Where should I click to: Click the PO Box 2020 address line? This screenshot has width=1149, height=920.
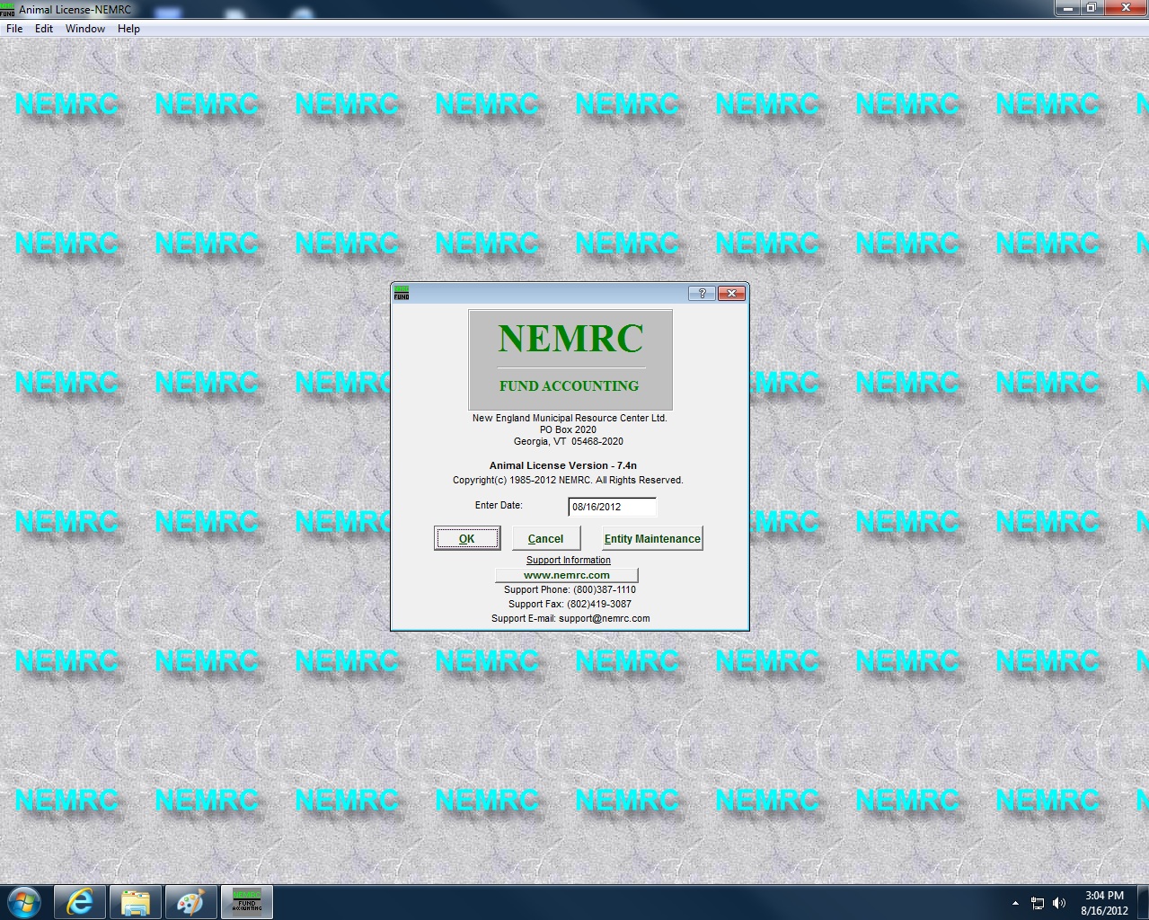(x=568, y=429)
